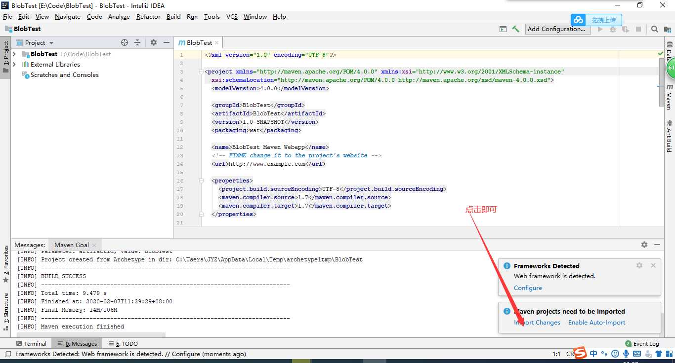Open the Ant Build side tool window
This screenshot has height=363, width=675.
pyautogui.click(x=670, y=135)
